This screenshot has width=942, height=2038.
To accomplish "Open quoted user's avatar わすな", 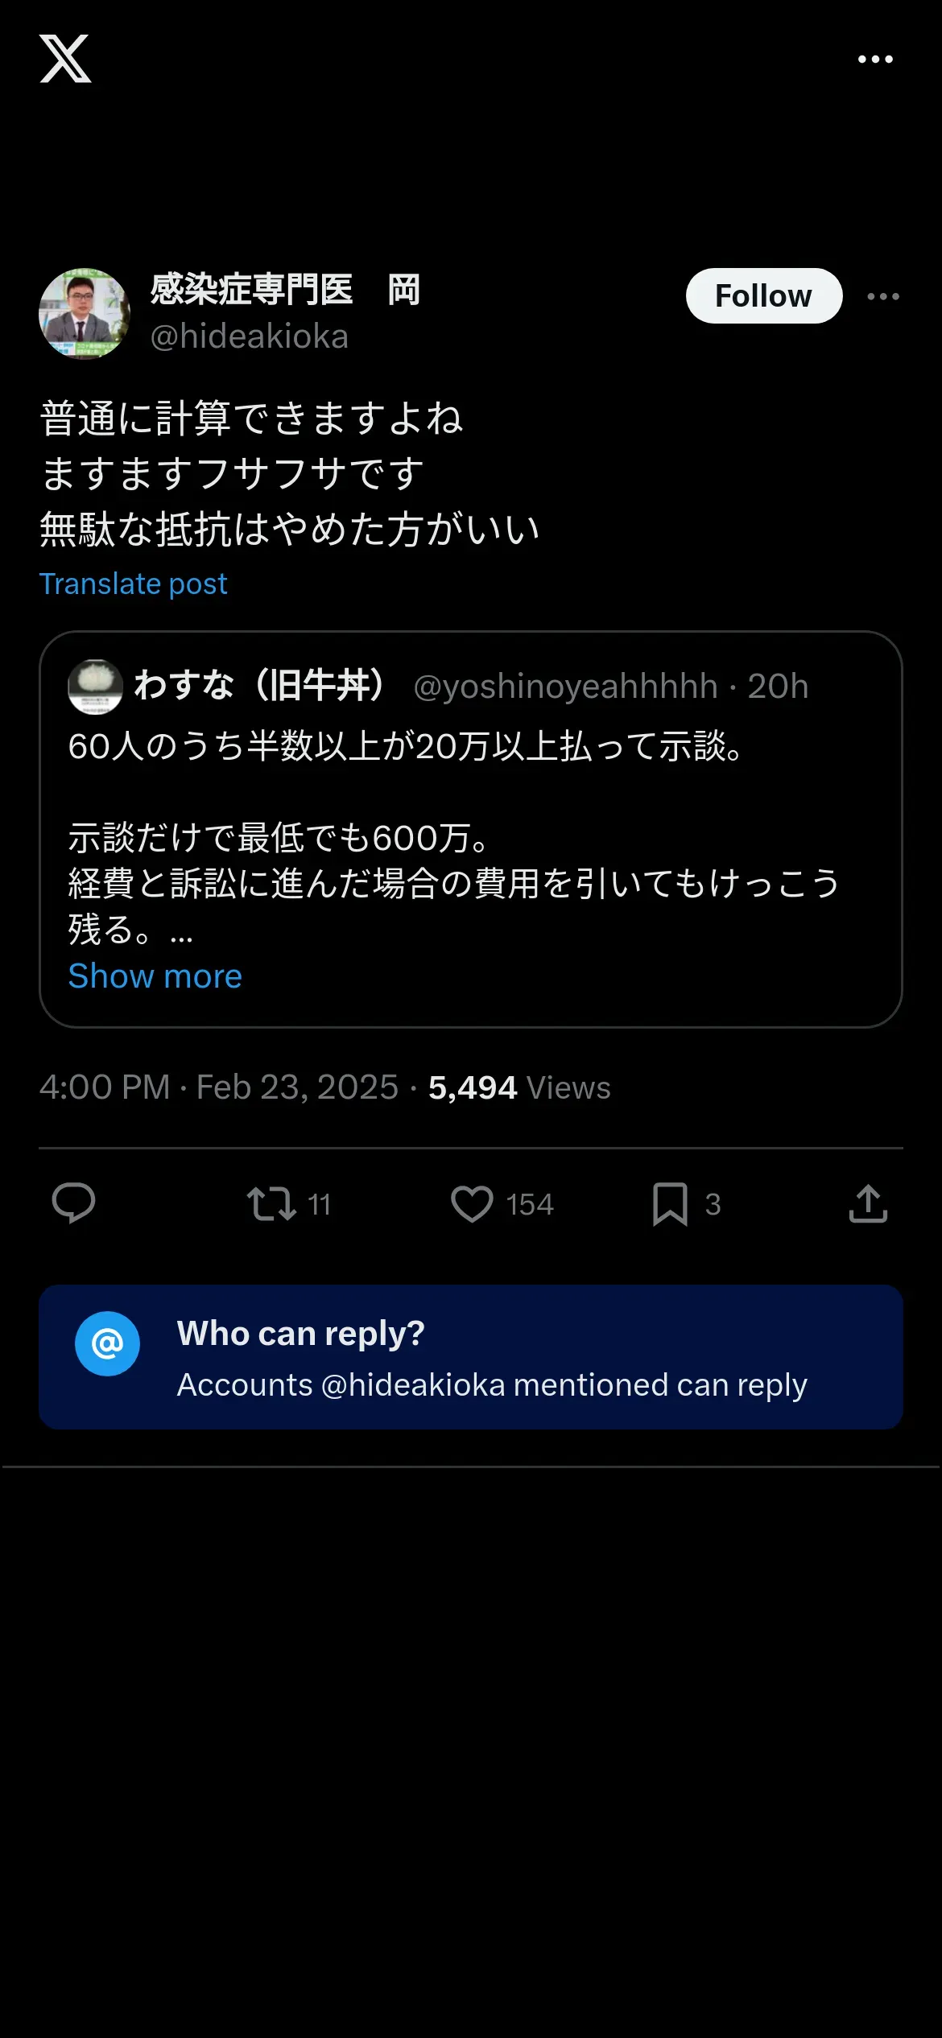I will (x=95, y=687).
